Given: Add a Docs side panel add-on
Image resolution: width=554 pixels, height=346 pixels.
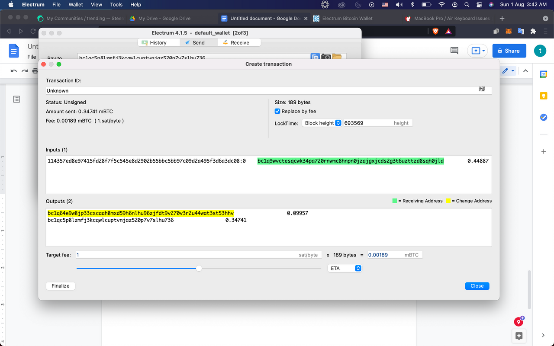Looking at the screenshot, I should (543, 152).
